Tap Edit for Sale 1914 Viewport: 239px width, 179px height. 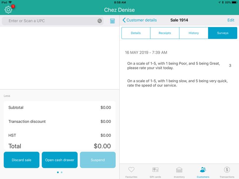[231, 20]
